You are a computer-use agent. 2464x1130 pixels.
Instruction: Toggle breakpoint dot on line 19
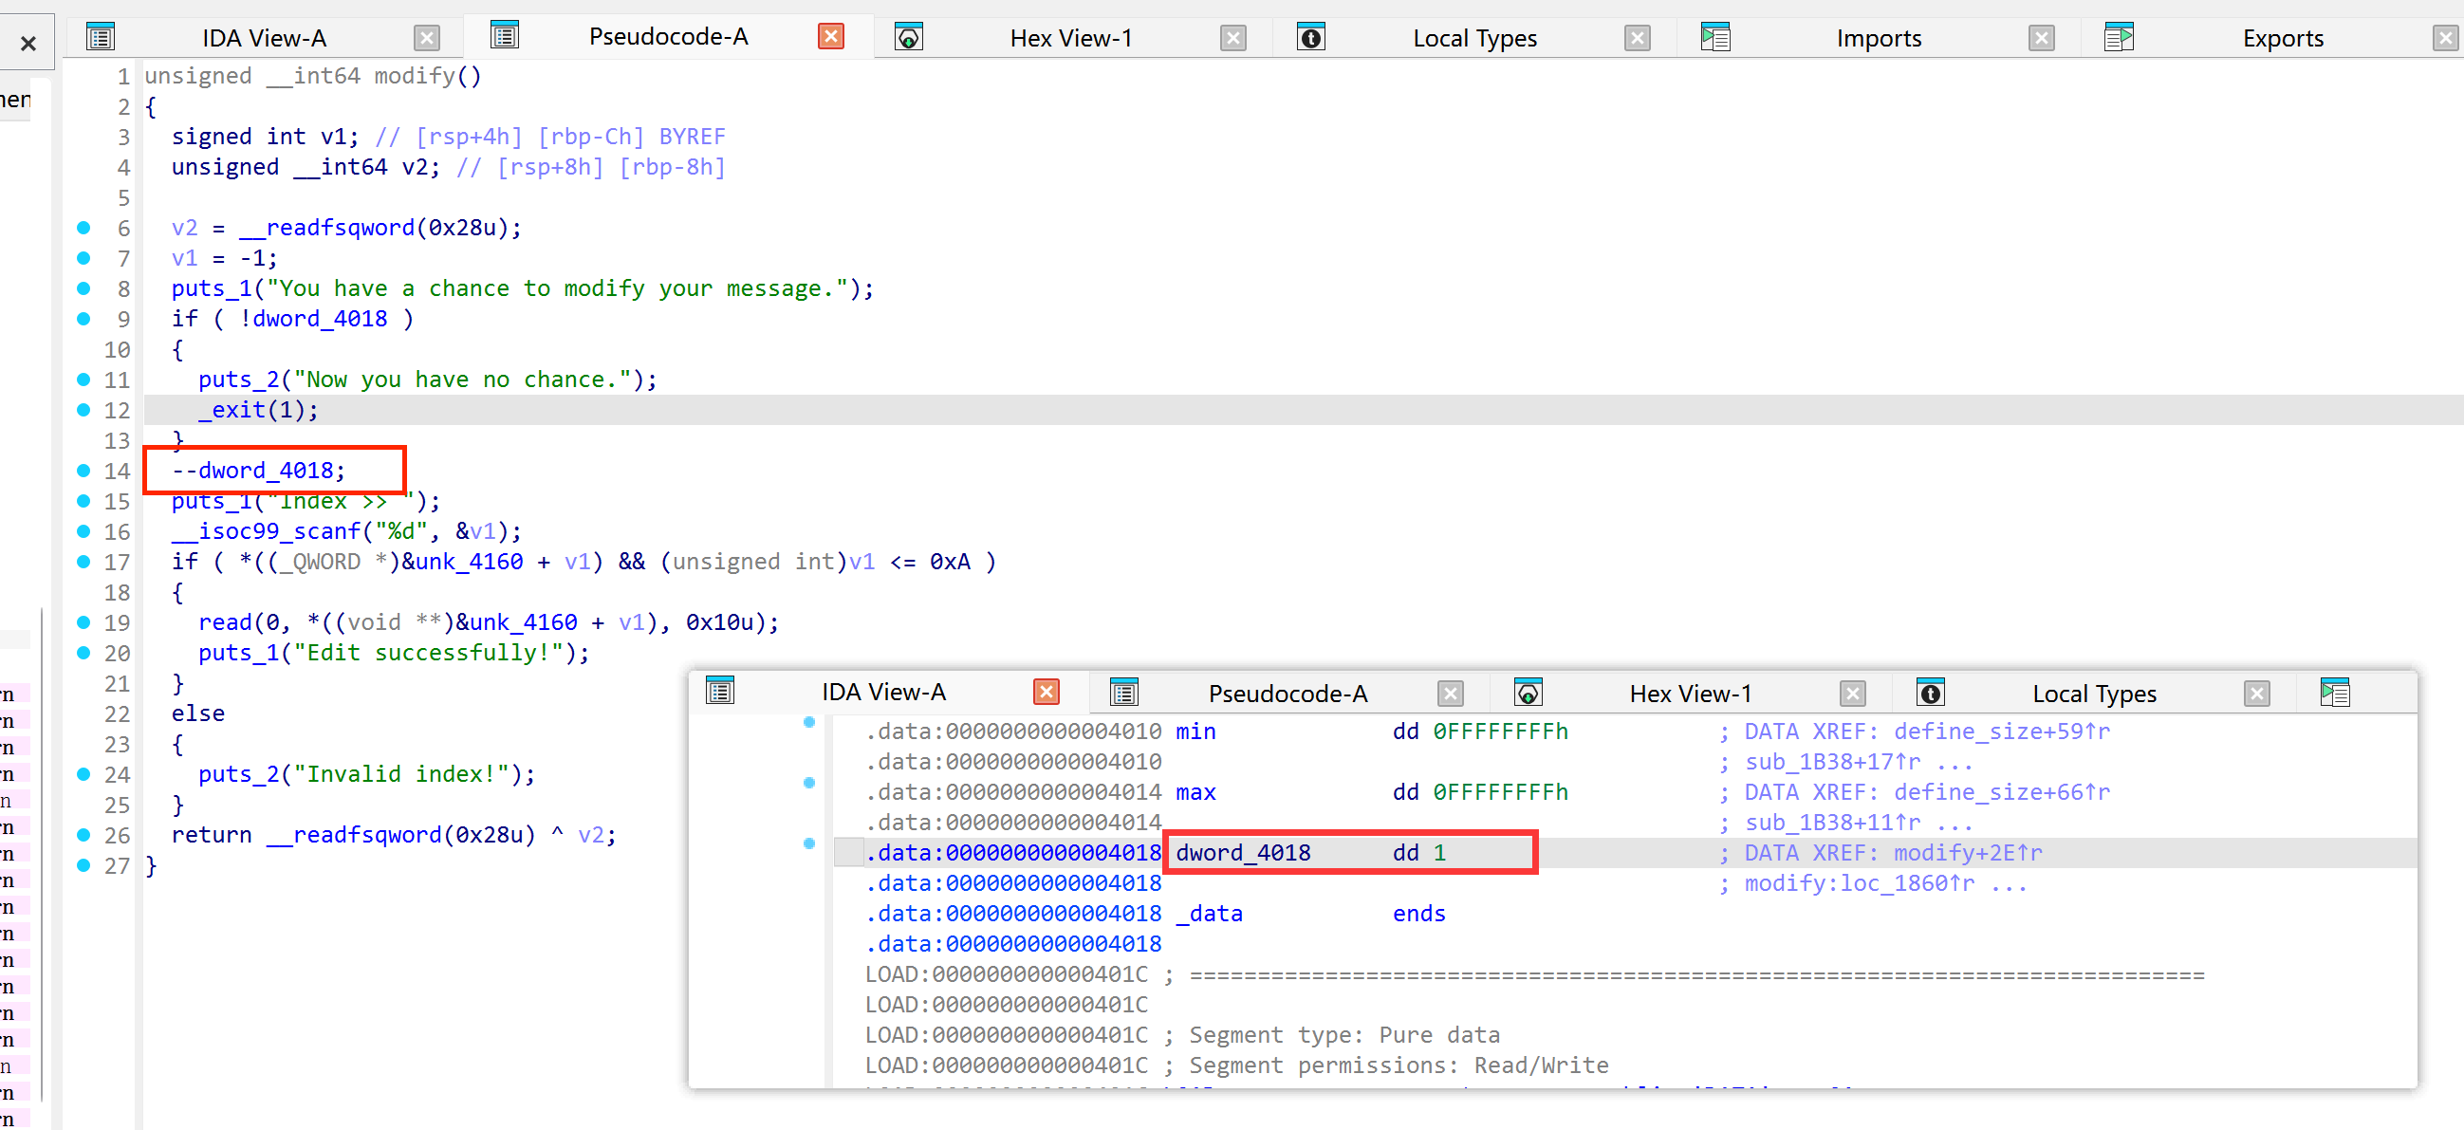[83, 623]
